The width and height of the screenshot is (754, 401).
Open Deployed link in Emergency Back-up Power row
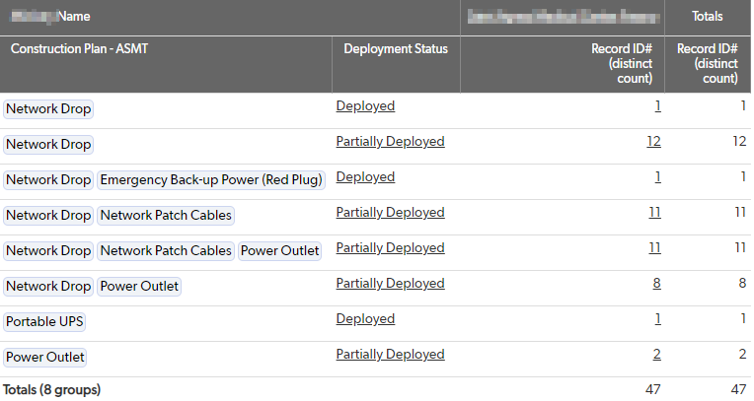tap(365, 177)
